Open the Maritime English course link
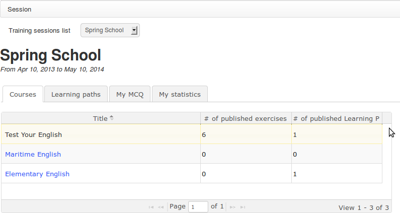 pos(33,155)
